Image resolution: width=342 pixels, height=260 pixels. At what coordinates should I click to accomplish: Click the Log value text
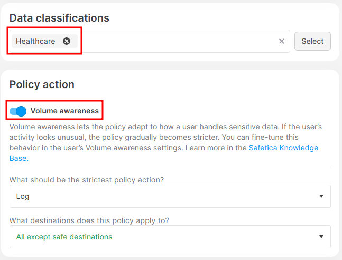pyautogui.click(x=23, y=196)
